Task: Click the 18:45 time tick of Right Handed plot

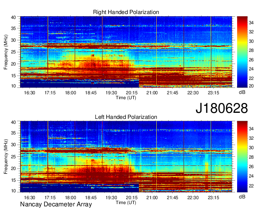Action: point(91,93)
